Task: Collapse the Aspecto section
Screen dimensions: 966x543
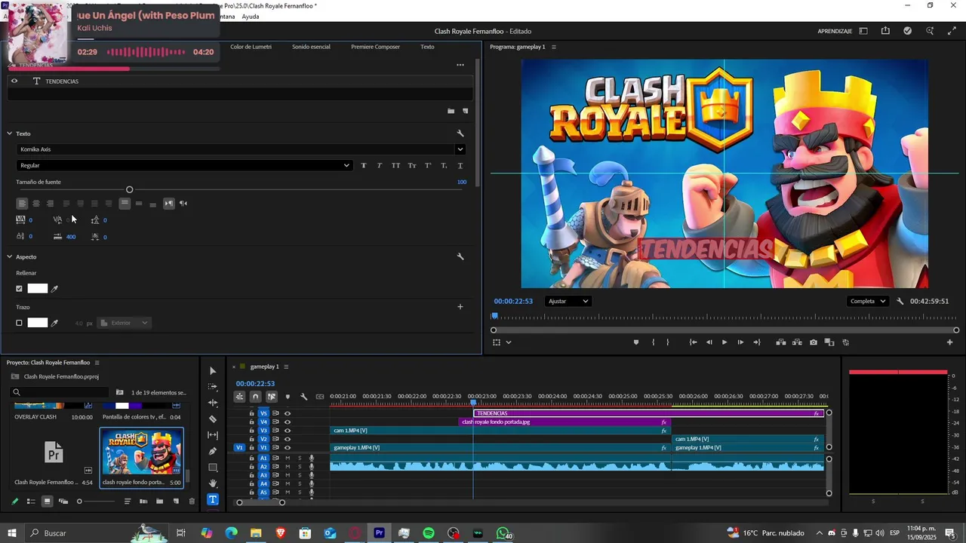Action: click(x=10, y=257)
